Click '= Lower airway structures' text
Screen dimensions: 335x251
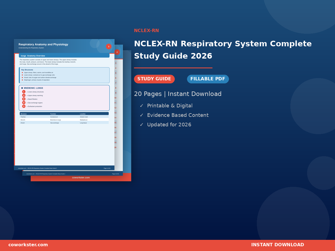[x=35, y=92]
